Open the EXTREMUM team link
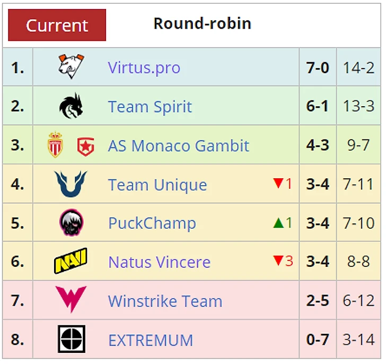Viewport: 387px width, 364px height. [x=151, y=340]
